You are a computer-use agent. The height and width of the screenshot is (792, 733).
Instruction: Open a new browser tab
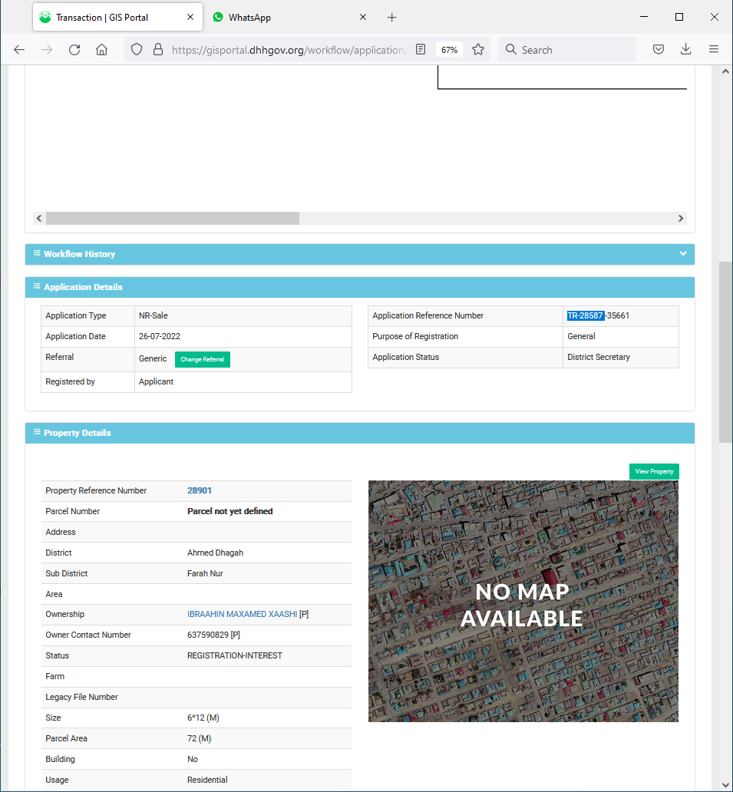click(391, 18)
